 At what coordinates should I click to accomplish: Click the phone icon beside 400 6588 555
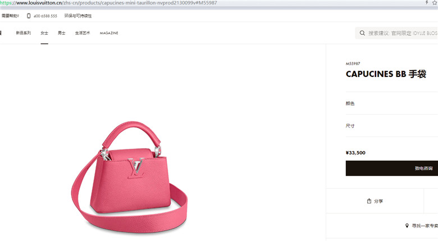(29, 16)
